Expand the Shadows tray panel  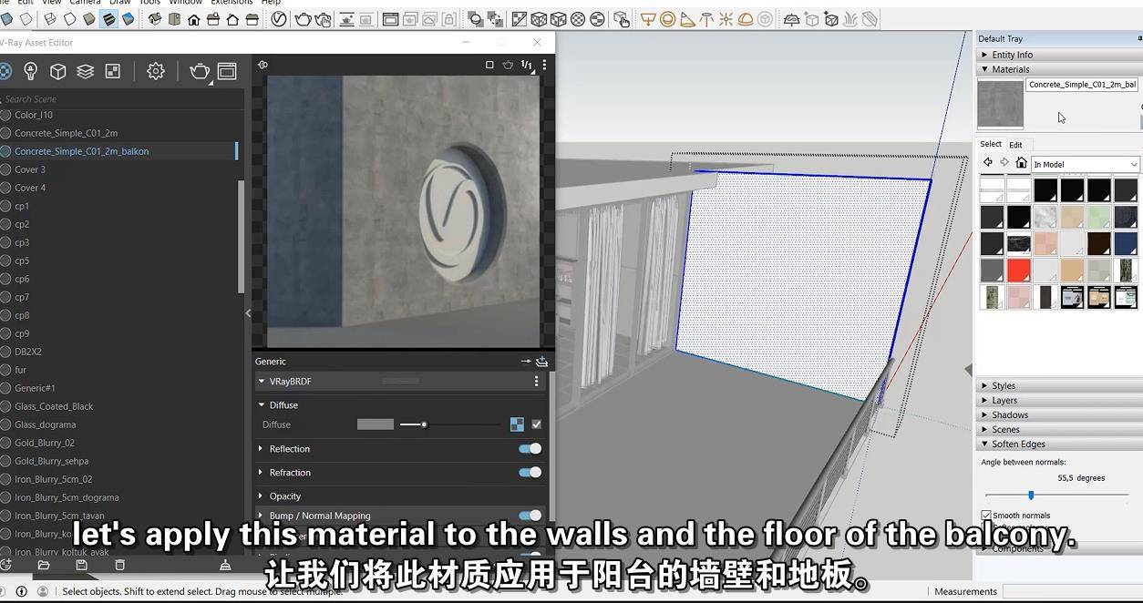[1058, 414]
